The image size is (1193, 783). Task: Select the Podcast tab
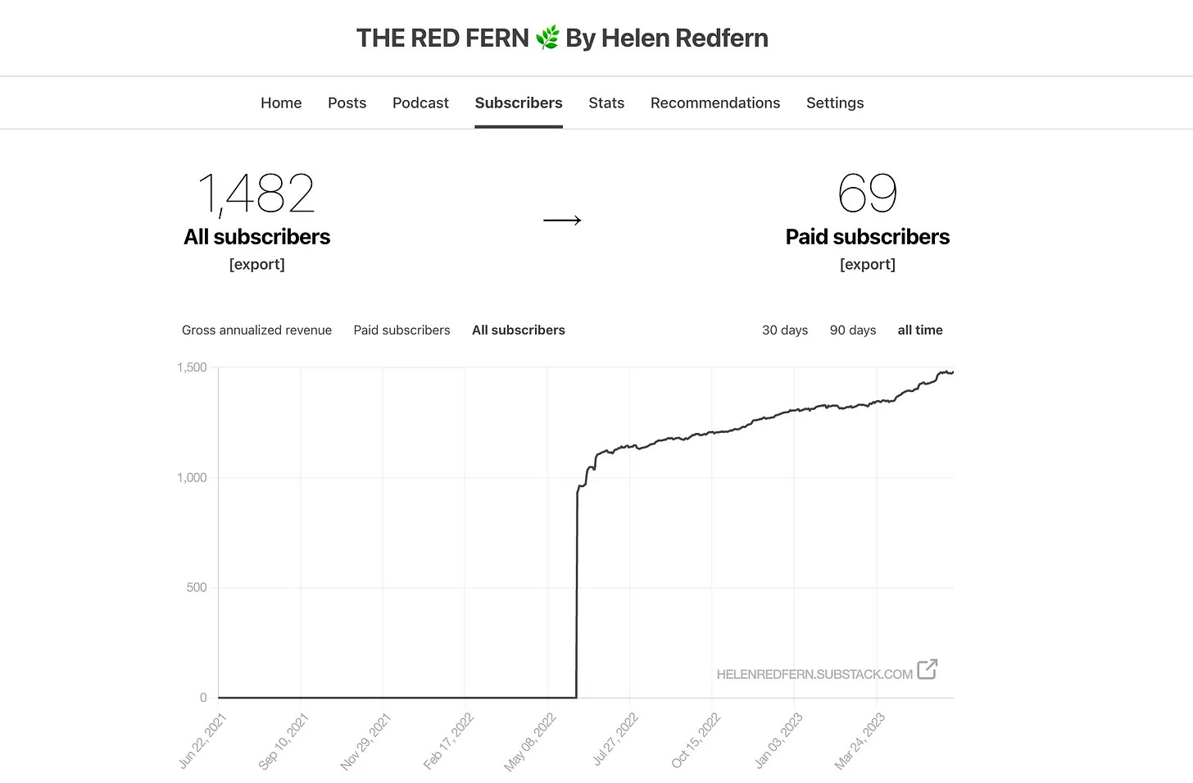click(420, 102)
